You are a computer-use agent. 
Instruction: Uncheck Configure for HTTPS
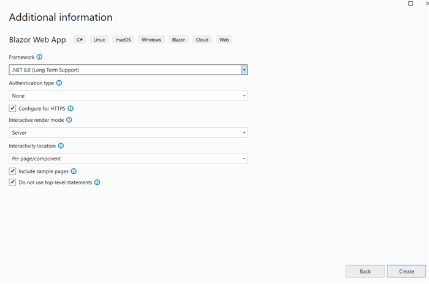[12, 108]
